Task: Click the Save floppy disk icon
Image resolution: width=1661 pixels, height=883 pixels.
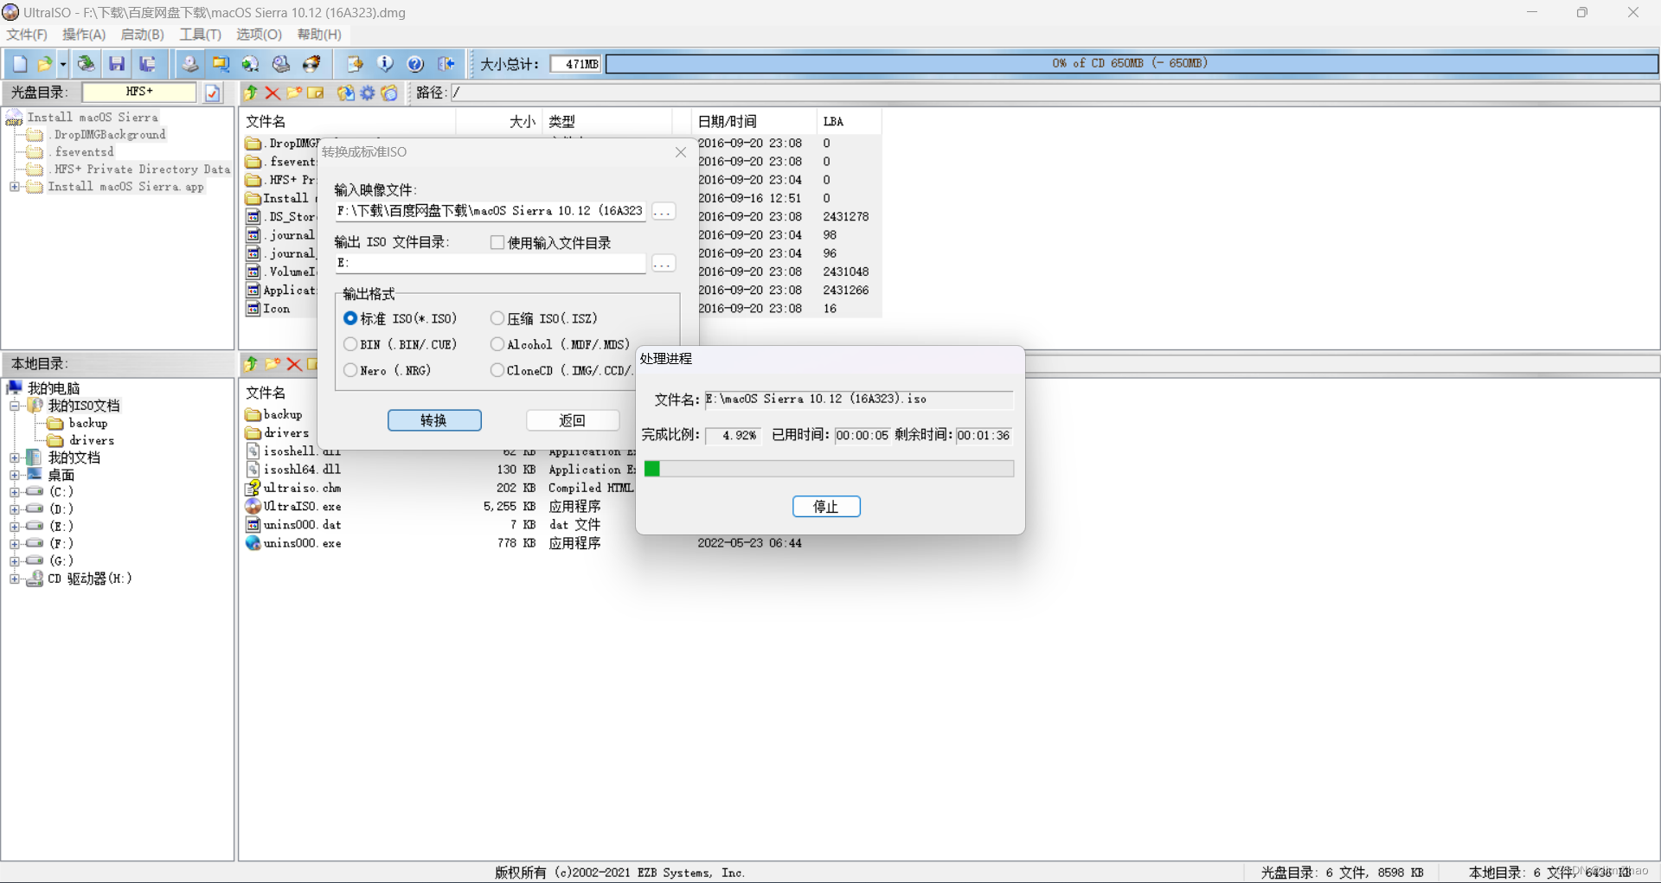Action: [117, 64]
